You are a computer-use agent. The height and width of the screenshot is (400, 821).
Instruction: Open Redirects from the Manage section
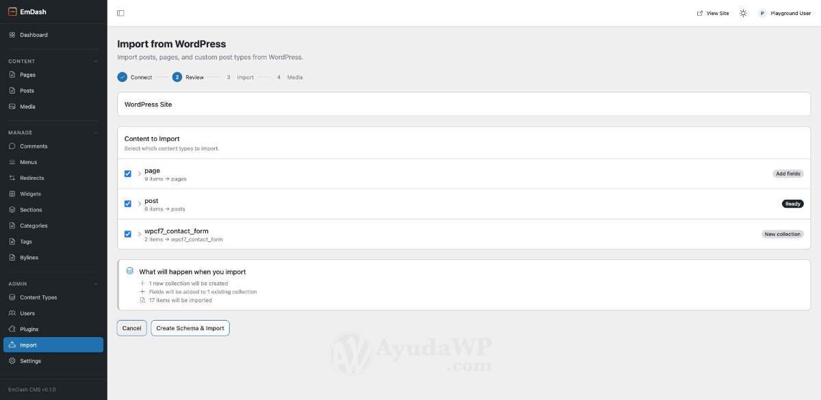coord(31,177)
